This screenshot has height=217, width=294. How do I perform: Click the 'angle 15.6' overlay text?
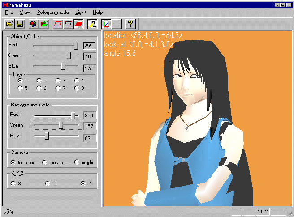click(120, 53)
